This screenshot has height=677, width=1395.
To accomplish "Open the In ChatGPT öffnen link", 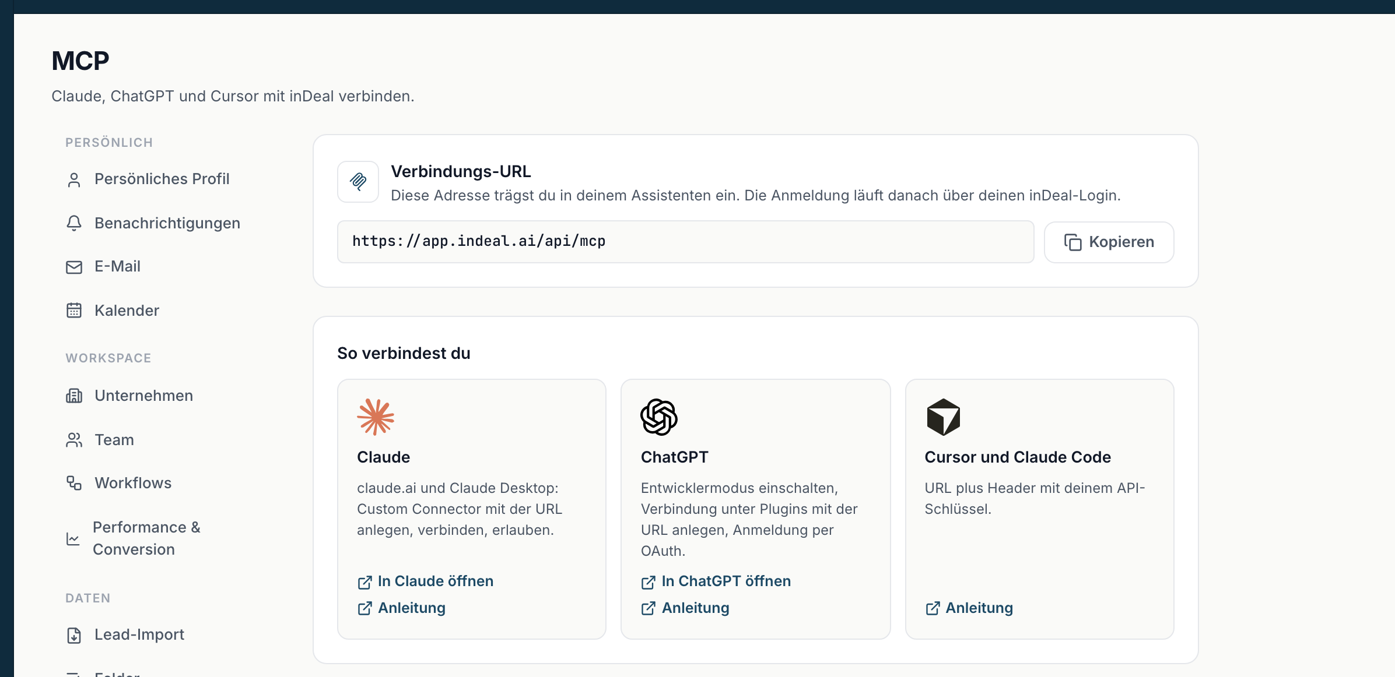I will tap(726, 581).
